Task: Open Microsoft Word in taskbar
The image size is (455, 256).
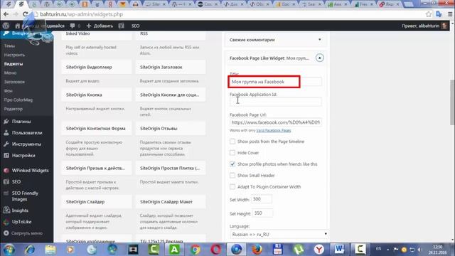Action: (x=339, y=250)
